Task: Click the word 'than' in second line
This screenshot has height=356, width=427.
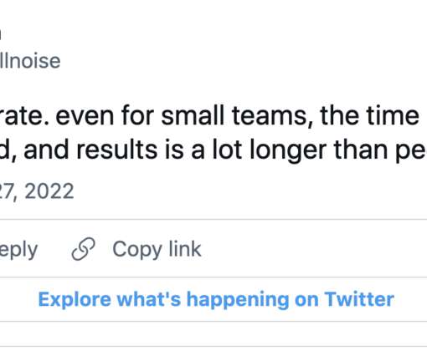Action: pos(361,150)
